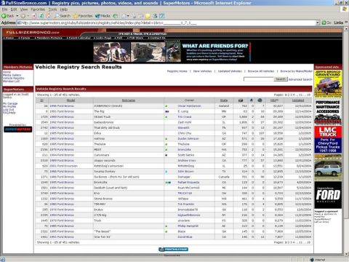This screenshot has height=262, width=349.
Task: Open the Advanced Search link
Action: pyautogui.click(x=300, y=79)
